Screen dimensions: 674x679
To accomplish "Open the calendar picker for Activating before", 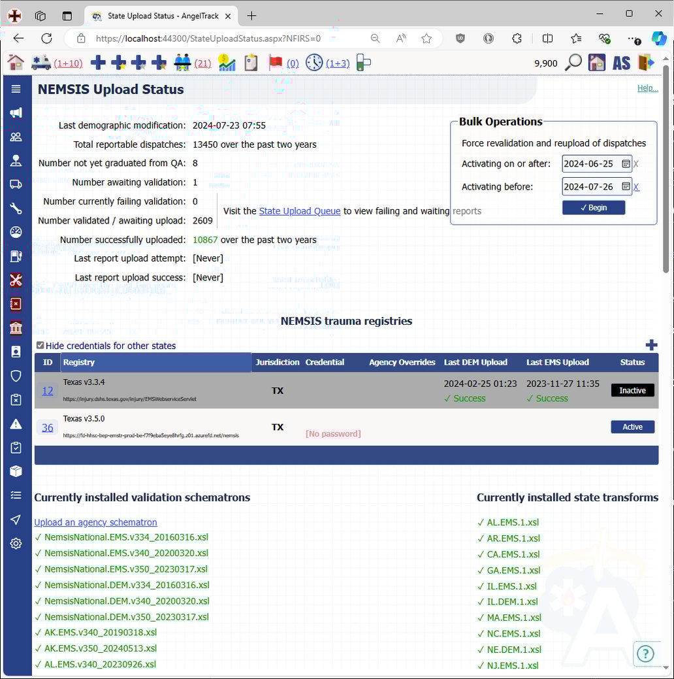I will tap(625, 186).
